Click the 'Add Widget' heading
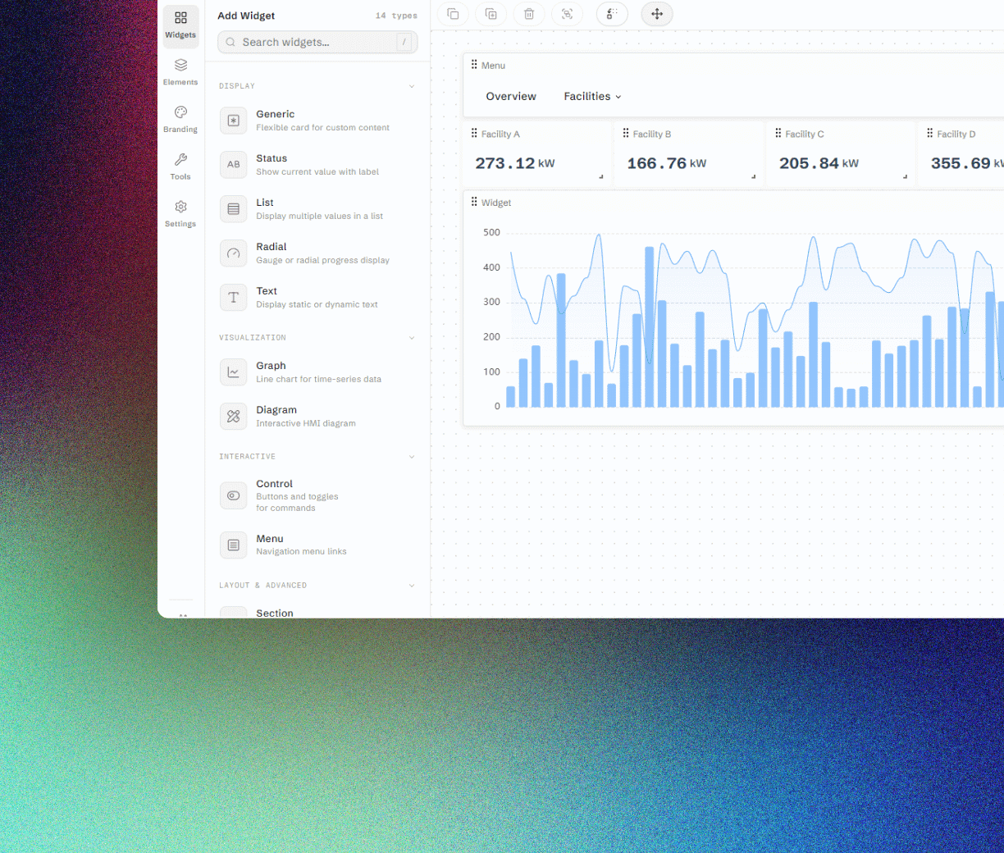 point(246,16)
